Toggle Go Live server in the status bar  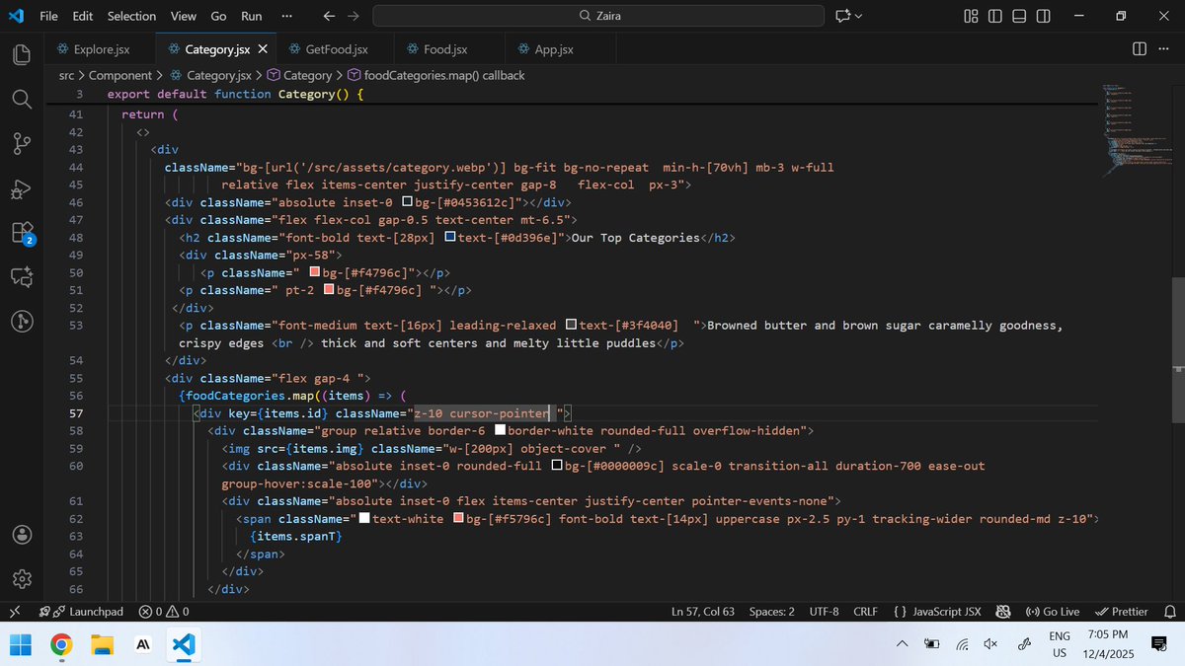tap(1055, 611)
